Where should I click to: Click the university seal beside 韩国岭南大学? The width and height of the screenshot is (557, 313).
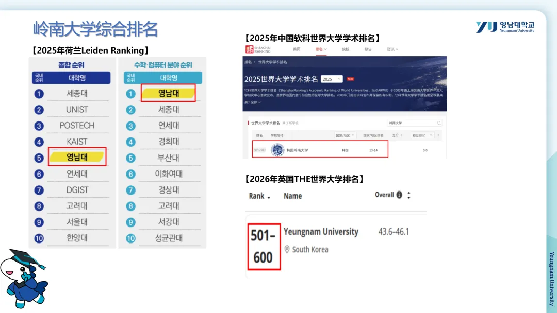pyautogui.click(x=277, y=150)
